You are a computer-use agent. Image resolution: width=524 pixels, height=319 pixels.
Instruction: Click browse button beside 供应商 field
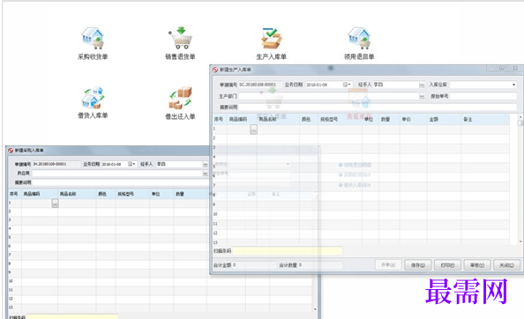coord(206,174)
